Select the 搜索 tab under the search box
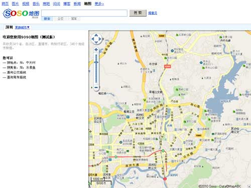 point(47,19)
